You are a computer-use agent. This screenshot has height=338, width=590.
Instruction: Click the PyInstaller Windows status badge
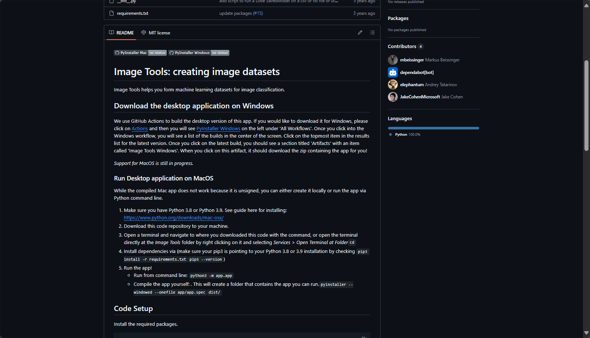[x=199, y=53]
